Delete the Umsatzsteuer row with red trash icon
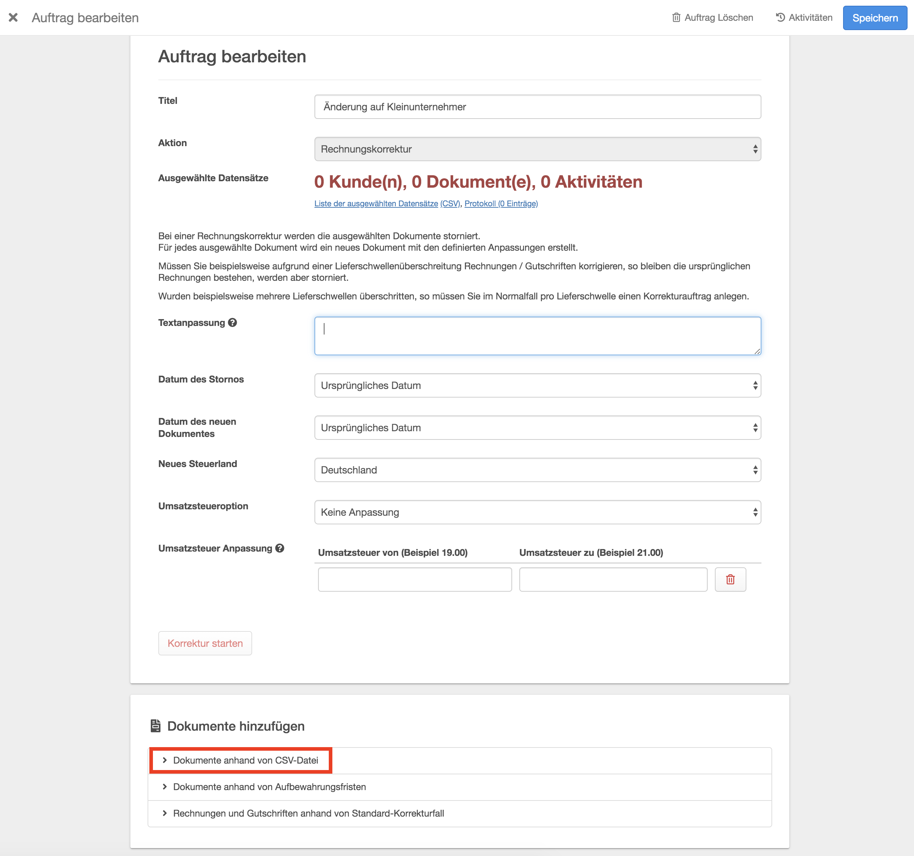Viewport: 914px width, 856px height. tap(730, 579)
